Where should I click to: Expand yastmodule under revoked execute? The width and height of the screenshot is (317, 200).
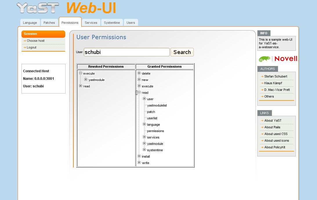click(x=86, y=80)
